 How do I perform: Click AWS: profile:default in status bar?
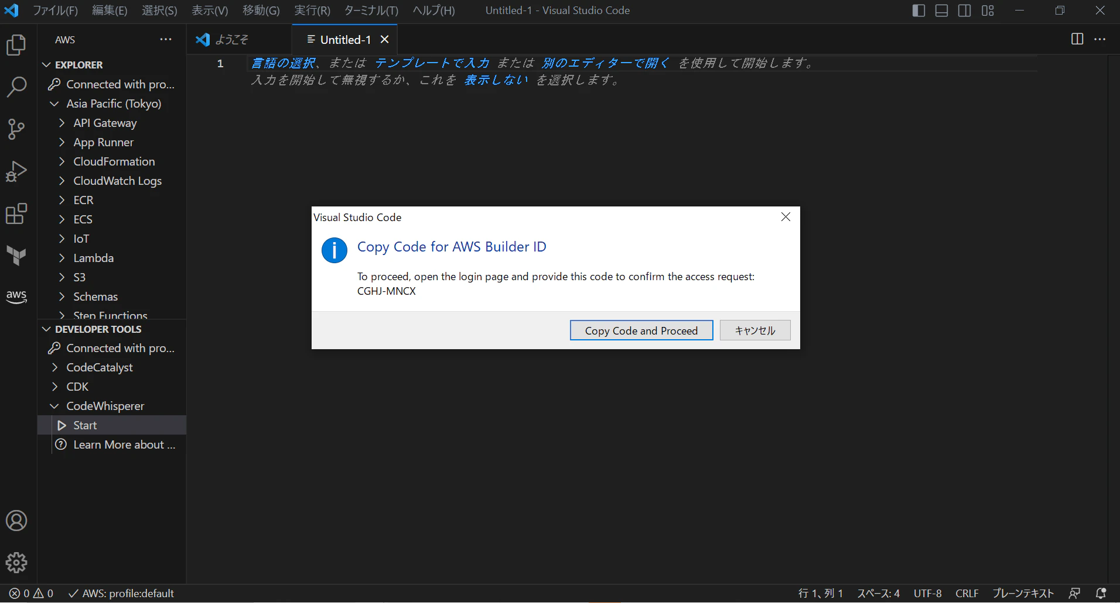(121, 593)
